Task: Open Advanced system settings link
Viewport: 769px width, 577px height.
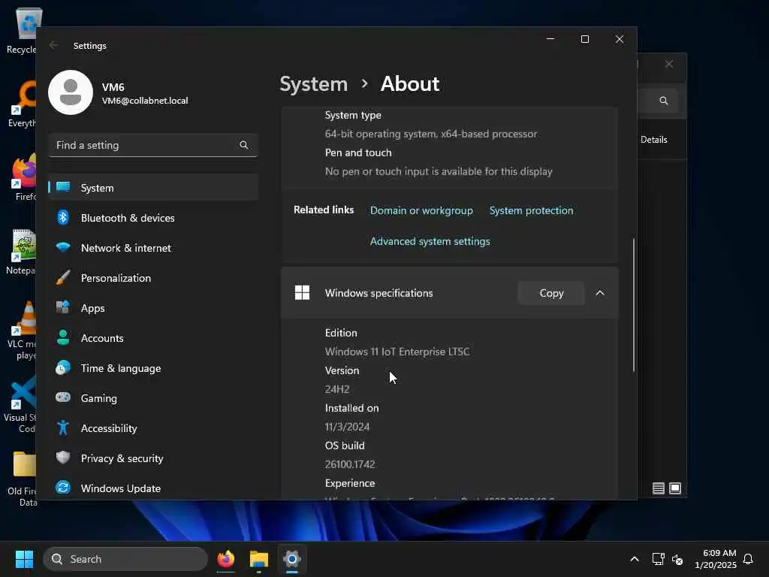Action: pyautogui.click(x=430, y=241)
